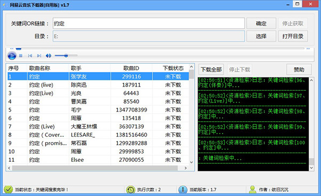The image size is (321, 196).
Task: Click the 当前版本：1.7 status text
Action: click(x=203, y=190)
